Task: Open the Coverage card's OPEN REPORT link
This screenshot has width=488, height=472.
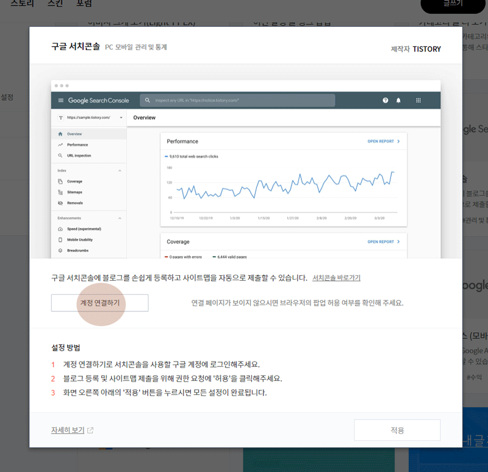Action: pyautogui.click(x=384, y=242)
